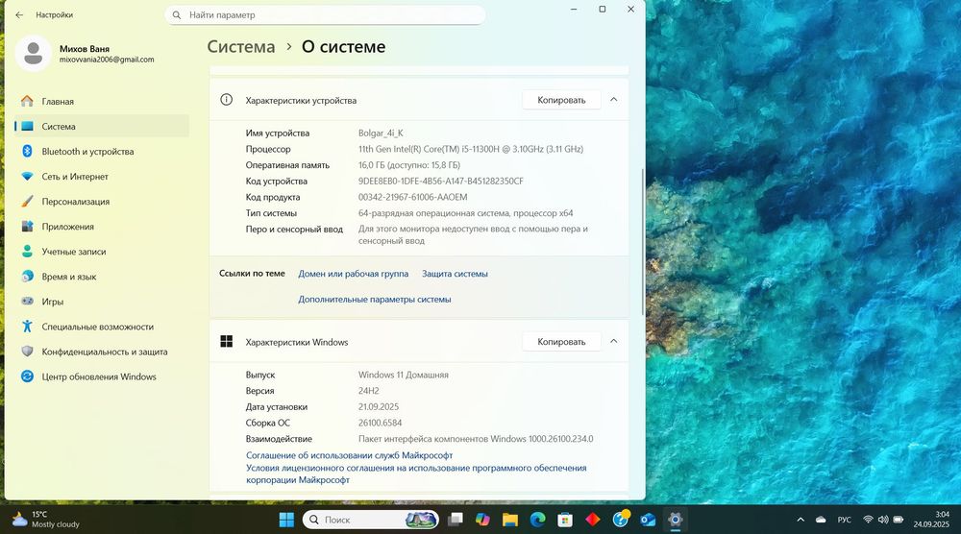Image resolution: width=961 pixels, height=534 pixels.
Task: Click the build number 26100.6584
Action: coord(380,423)
